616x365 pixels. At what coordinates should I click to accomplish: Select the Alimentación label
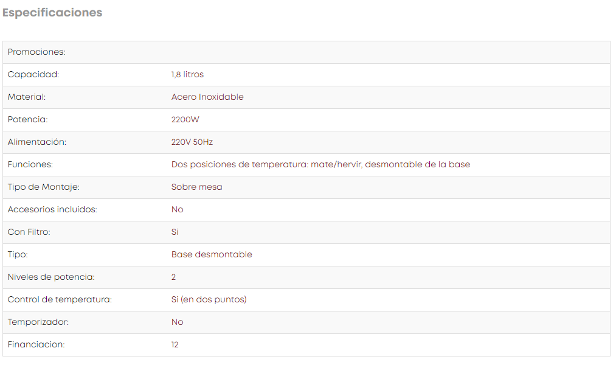[x=37, y=142]
